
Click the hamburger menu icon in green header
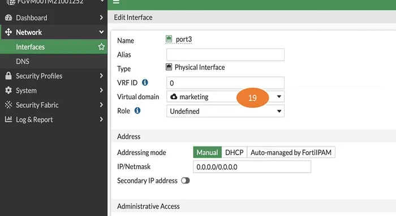point(116,2)
